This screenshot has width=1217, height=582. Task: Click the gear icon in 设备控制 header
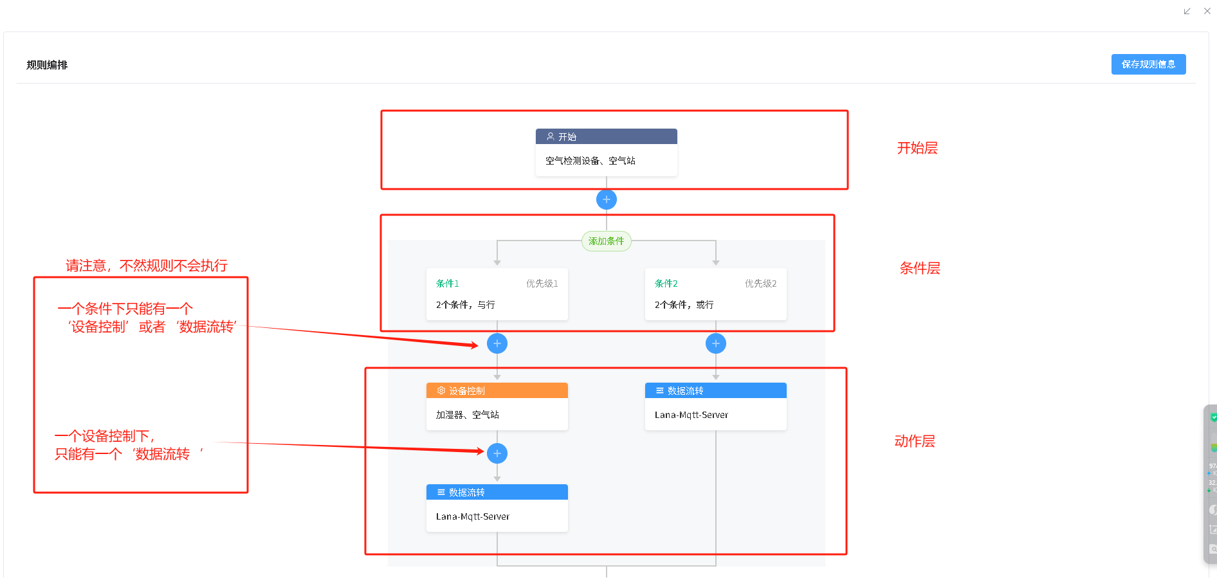tap(441, 390)
